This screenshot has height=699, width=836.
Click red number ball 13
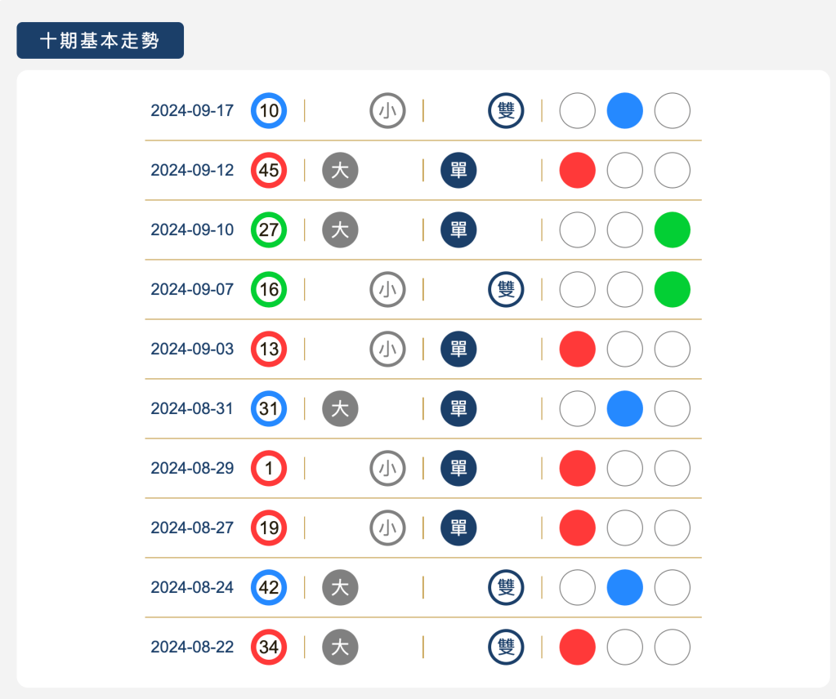coord(269,349)
